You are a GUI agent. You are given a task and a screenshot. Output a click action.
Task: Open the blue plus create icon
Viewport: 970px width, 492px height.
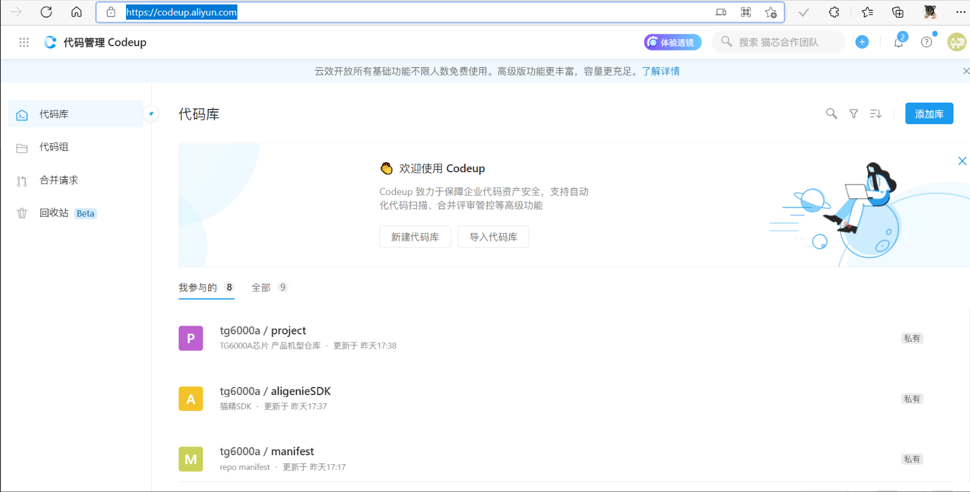(862, 42)
